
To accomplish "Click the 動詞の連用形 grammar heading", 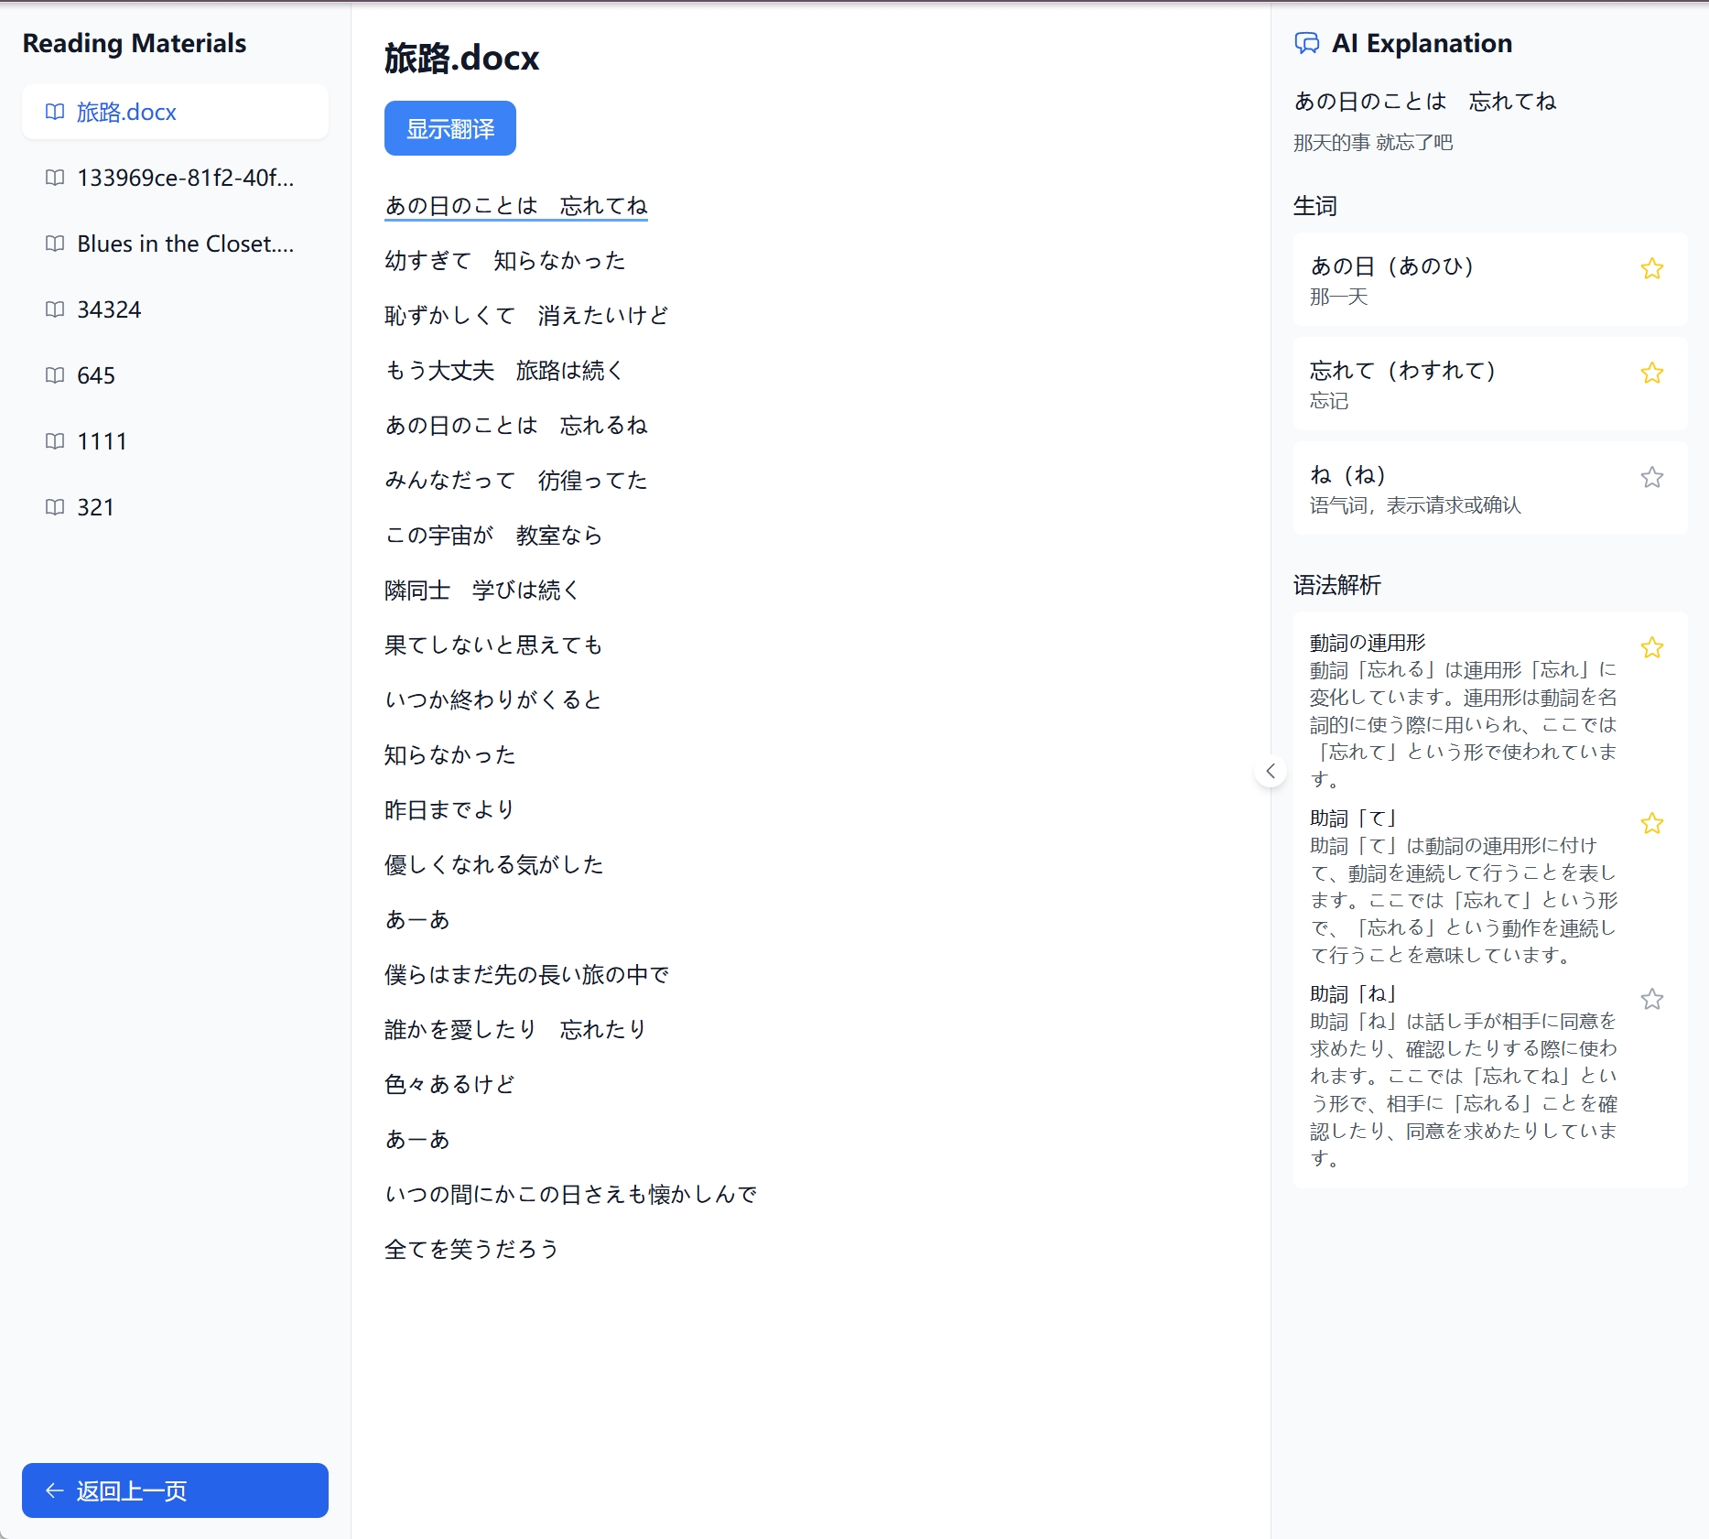I will pos(1368,643).
